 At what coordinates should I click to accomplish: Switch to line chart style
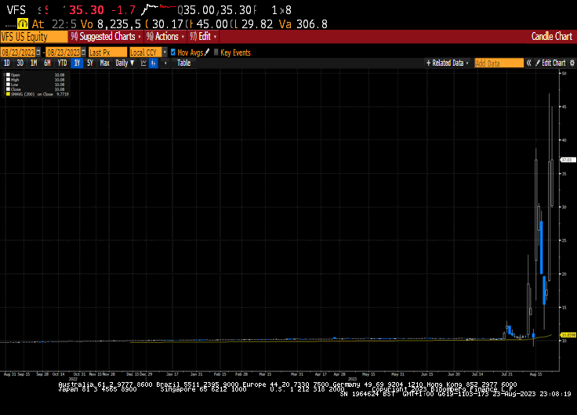[143, 63]
